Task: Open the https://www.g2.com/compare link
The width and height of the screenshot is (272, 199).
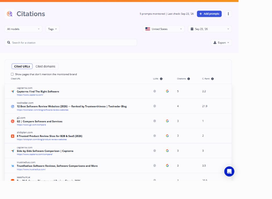Action: pos(31,125)
